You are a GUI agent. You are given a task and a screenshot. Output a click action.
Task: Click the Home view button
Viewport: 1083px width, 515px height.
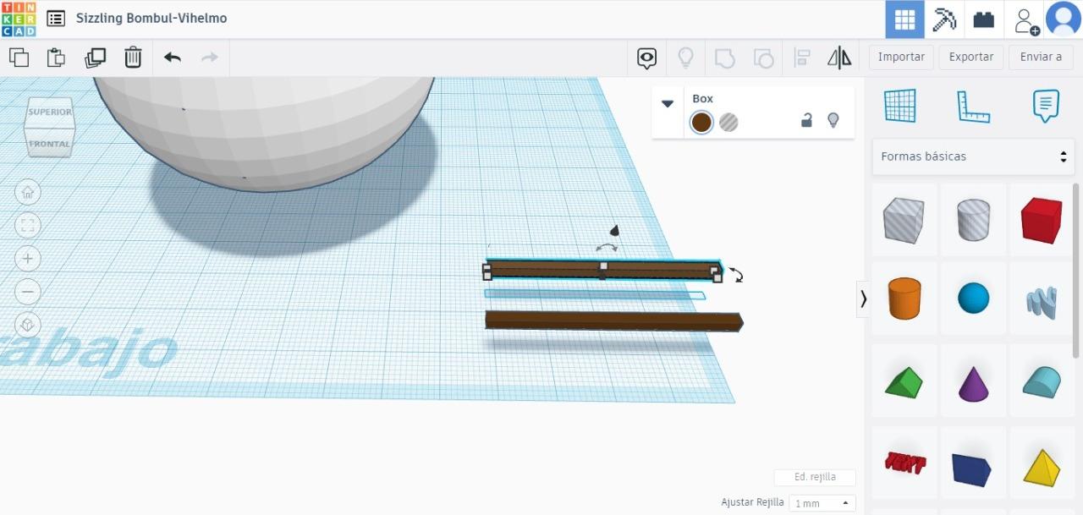click(x=28, y=192)
